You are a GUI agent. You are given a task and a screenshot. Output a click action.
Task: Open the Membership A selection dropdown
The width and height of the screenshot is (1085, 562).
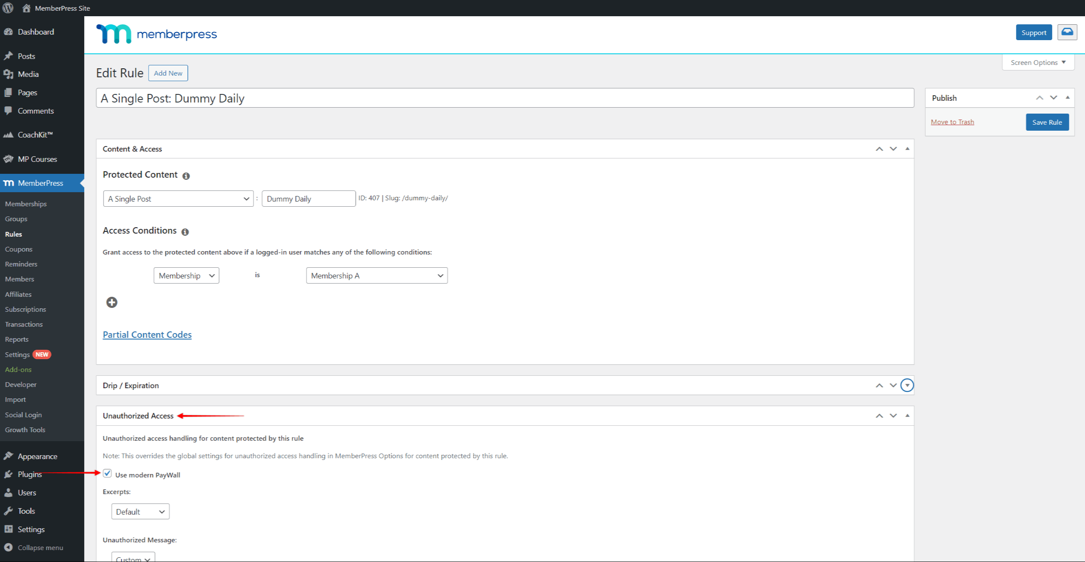(x=377, y=275)
